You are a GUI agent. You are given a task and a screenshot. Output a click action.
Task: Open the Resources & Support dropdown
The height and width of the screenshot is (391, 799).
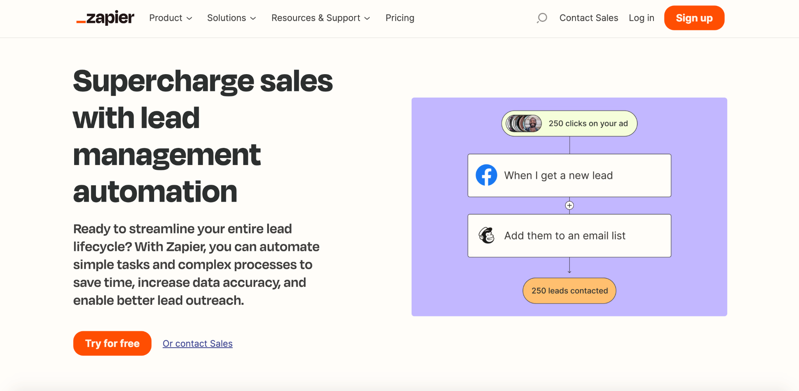click(x=320, y=18)
